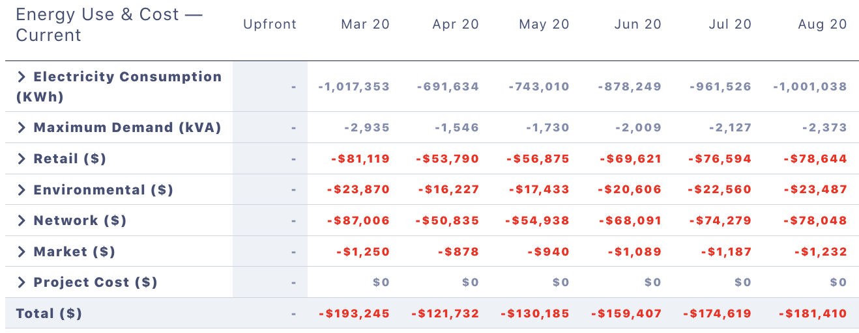Select the Jul 20 column header
859x333 pixels.
click(730, 25)
